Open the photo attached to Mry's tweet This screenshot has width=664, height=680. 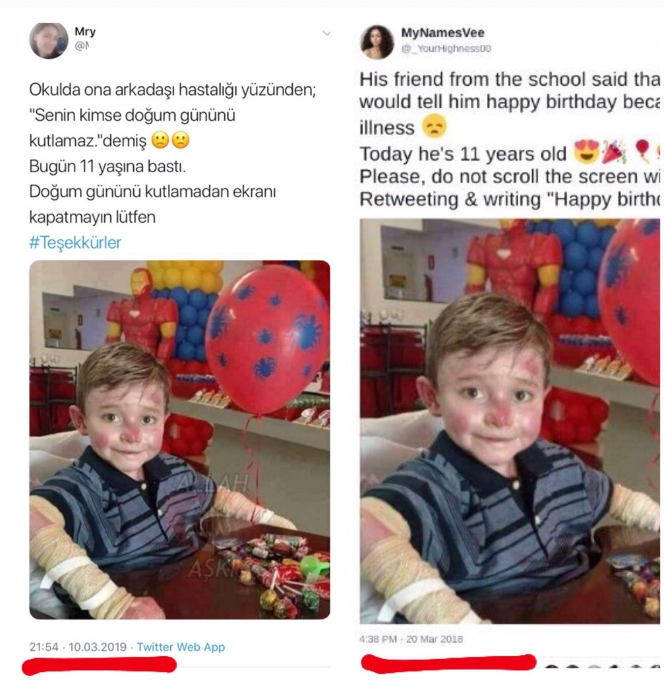[x=179, y=439]
